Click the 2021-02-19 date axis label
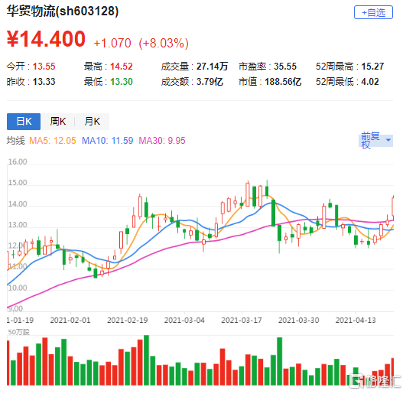The width and height of the screenshot is (406, 394). pyautogui.click(x=128, y=321)
